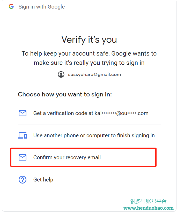
Task: Choose 'Confirm your recovery email'
Action: (67, 157)
